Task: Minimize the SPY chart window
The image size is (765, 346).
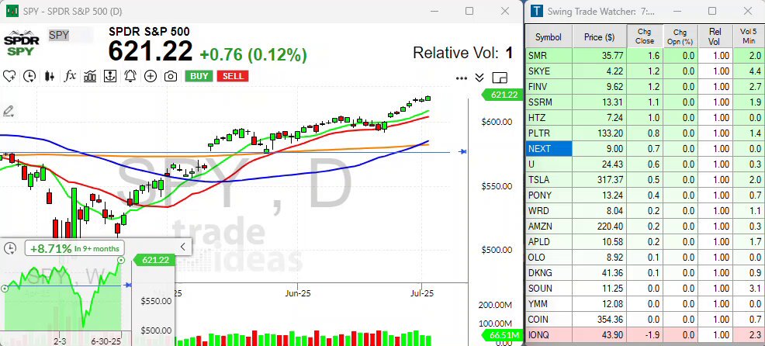Action: tap(434, 11)
